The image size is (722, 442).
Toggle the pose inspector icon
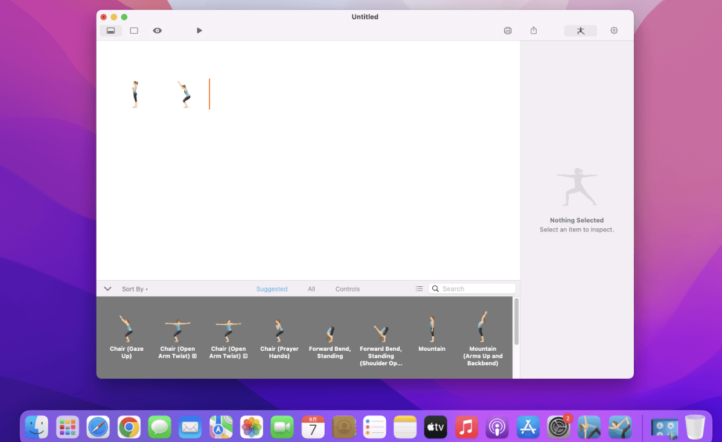580,31
